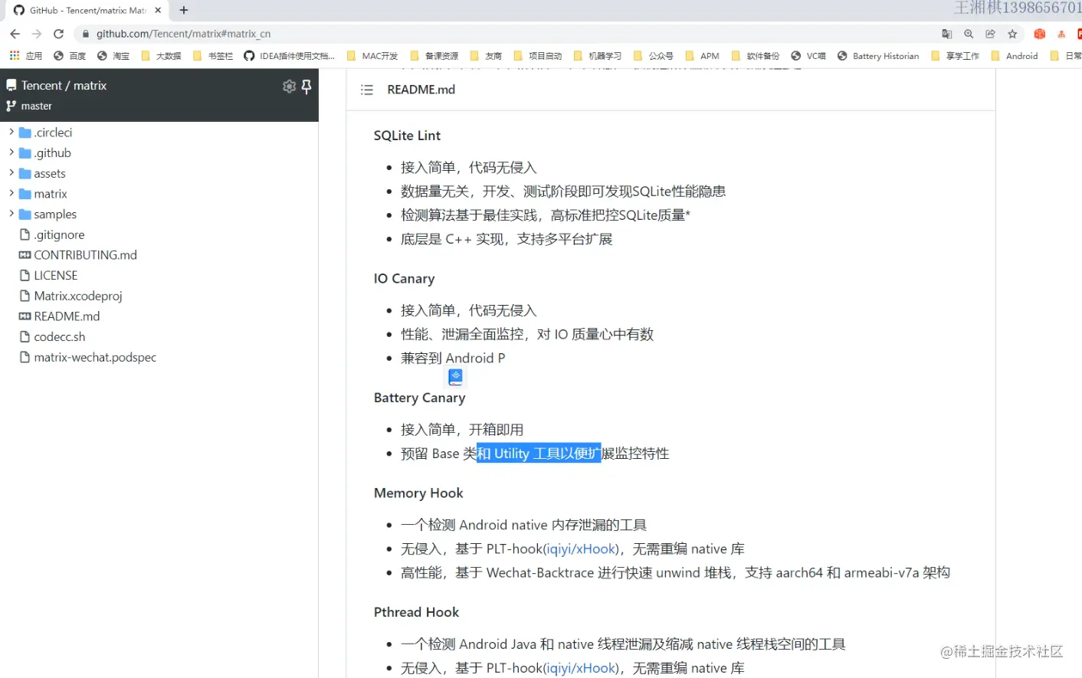Open the 书签栏 bookmark folder
Screen dimensions: 1082x678
(213, 56)
